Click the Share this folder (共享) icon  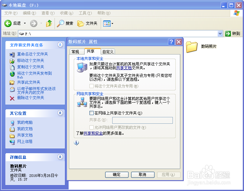point(12,82)
